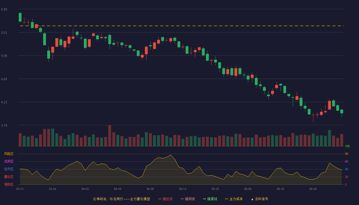This screenshot has height=205, width=359.
Task: Select the 建仓区 zone label
Action: 9,177
